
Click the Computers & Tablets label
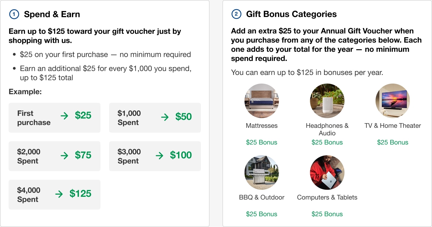[327, 197]
